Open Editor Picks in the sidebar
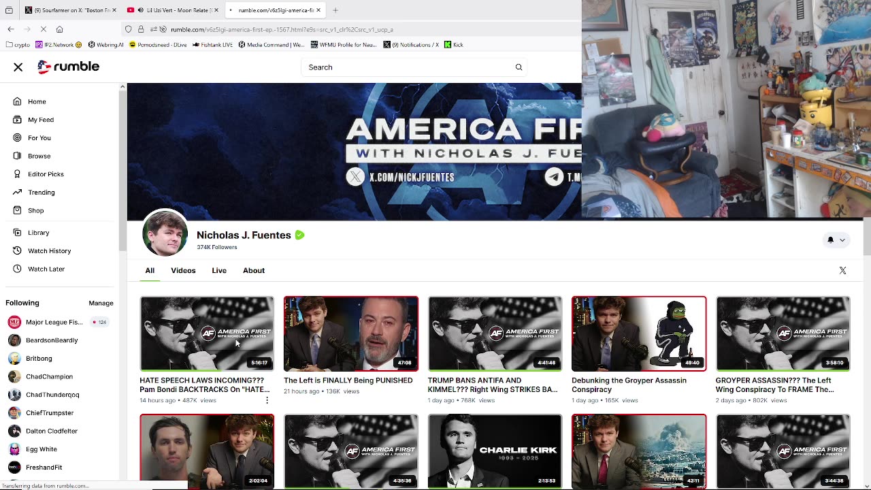This screenshot has width=871, height=490. (46, 174)
